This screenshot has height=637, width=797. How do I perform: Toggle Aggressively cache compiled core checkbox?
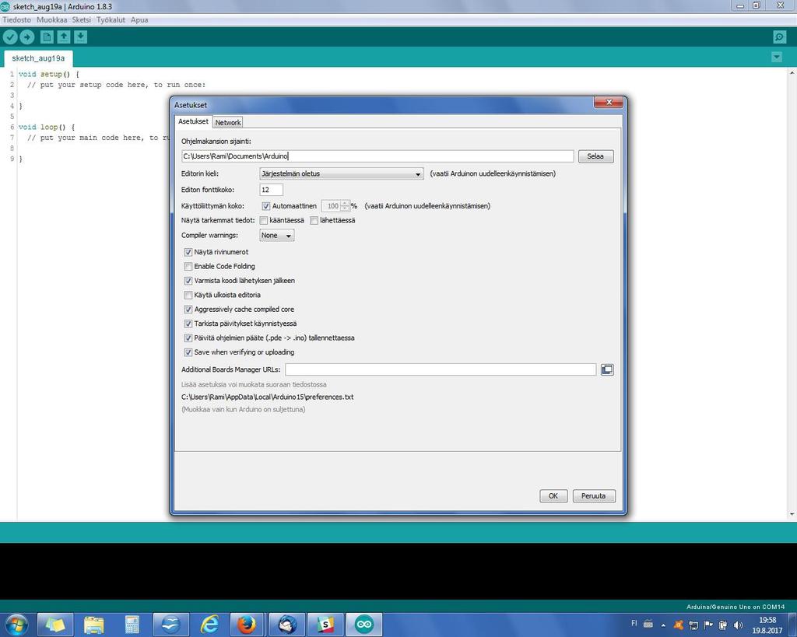tap(188, 310)
